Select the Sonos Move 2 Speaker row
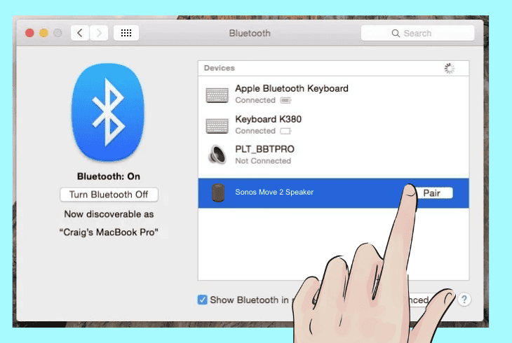The image size is (512, 343). [333, 193]
